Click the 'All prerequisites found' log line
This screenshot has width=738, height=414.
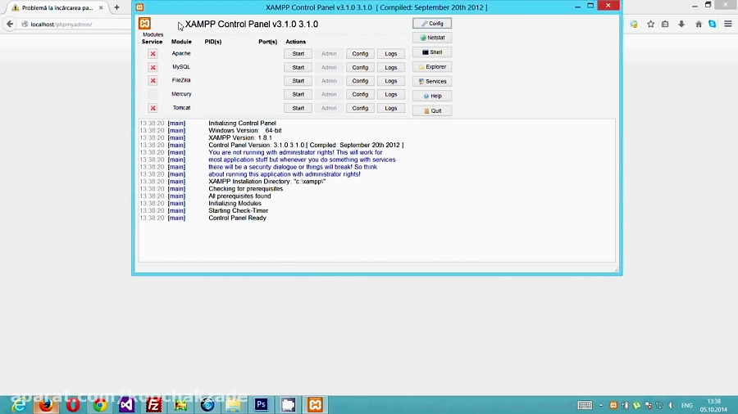coord(239,196)
